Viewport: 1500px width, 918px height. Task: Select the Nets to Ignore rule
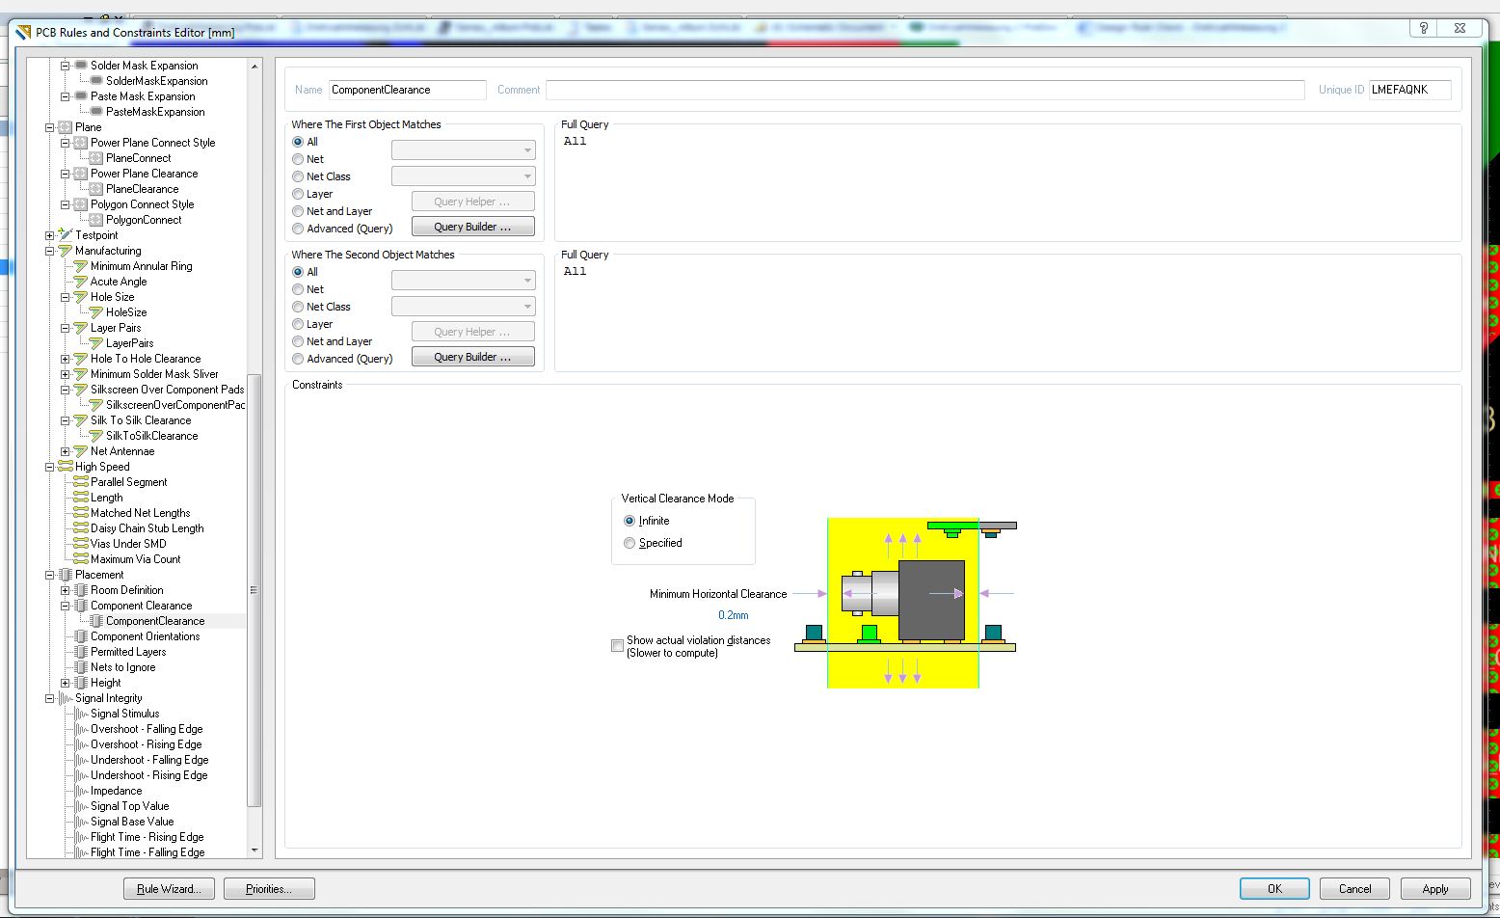click(122, 667)
